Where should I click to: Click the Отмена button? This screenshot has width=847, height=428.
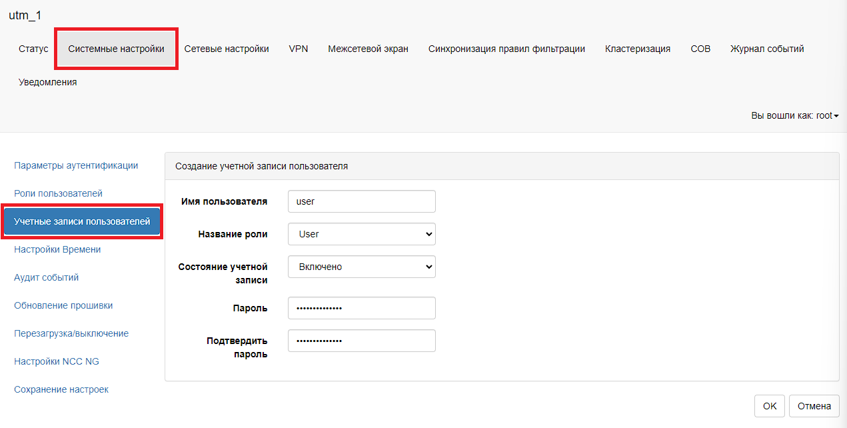pos(814,406)
